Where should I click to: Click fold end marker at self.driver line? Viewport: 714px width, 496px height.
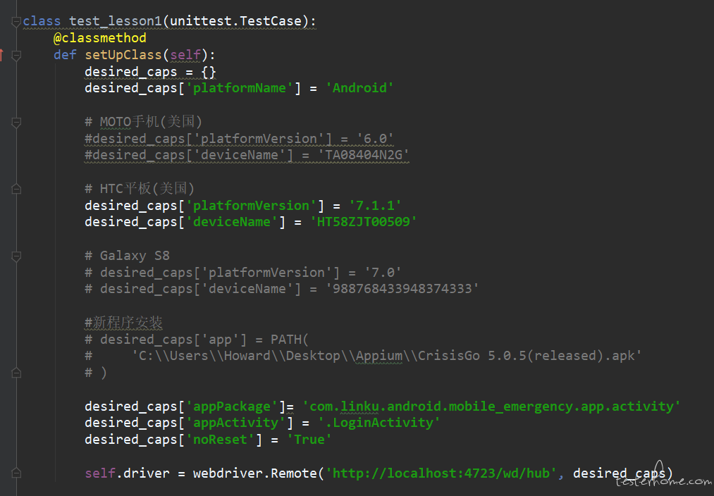pos(16,473)
